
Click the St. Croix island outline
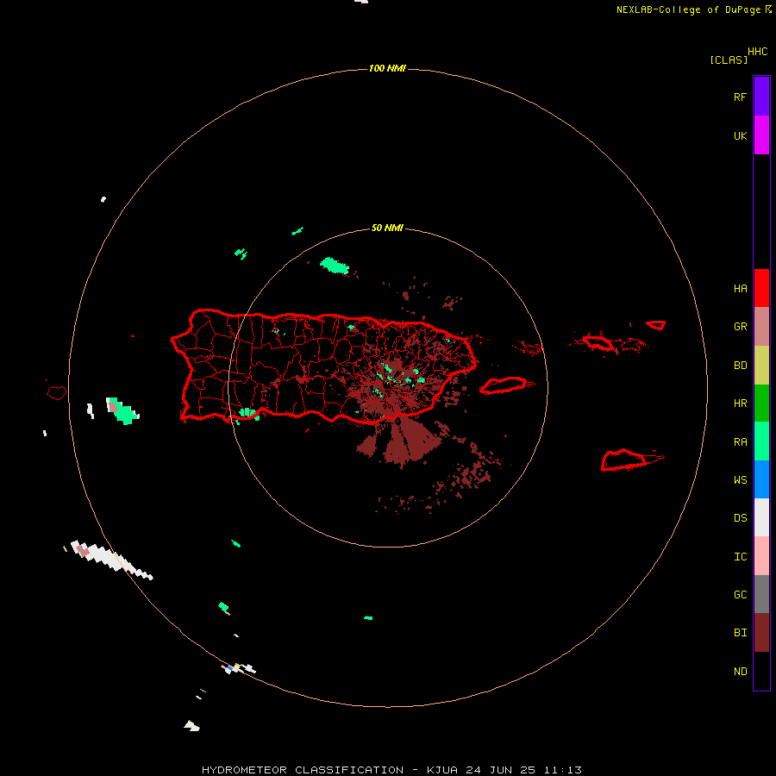tap(624, 460)
